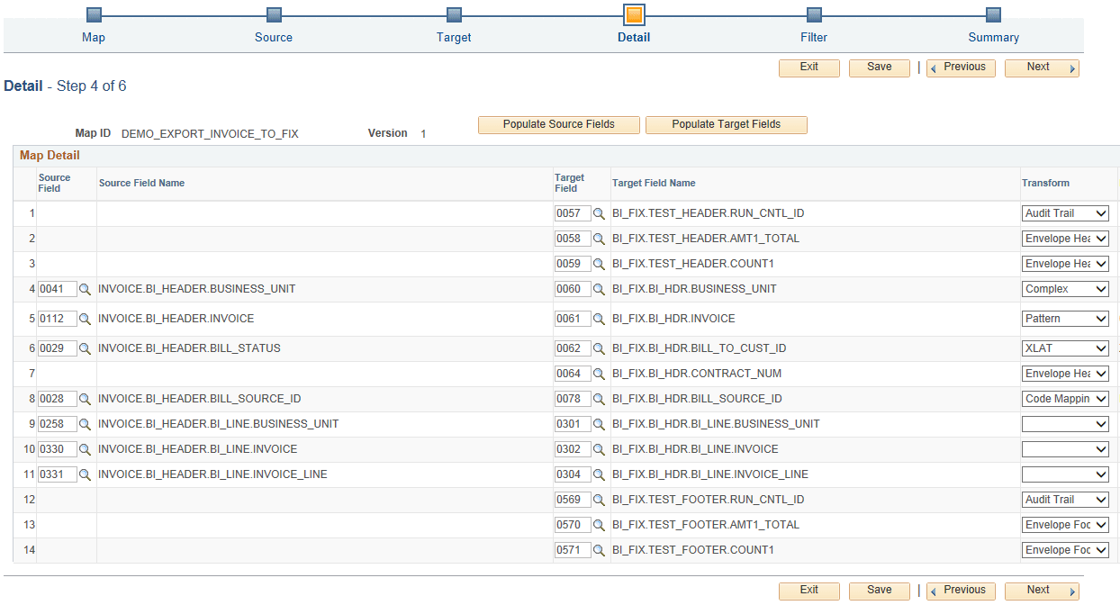
Task: Open lookup for source field 0258
Action: click(x=86, y=424)
